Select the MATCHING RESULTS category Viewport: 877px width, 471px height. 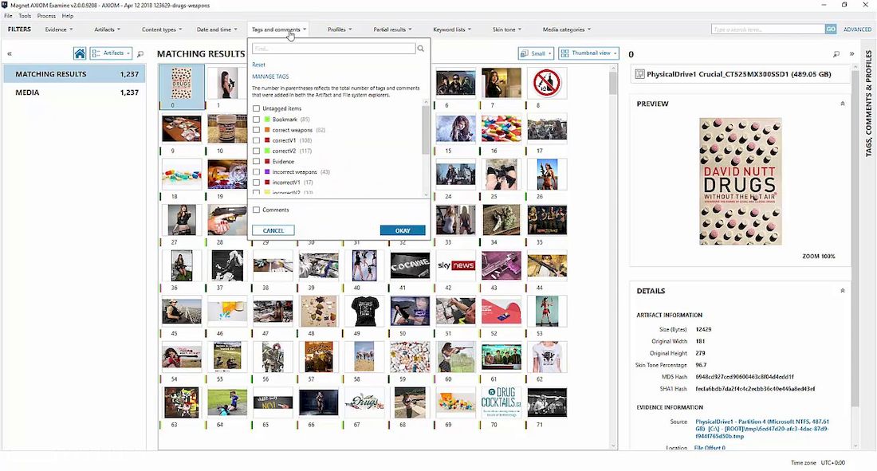click(x=74, y=74)
